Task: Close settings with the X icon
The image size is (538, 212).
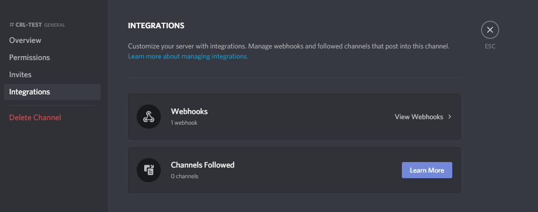Action: (x=490, y=30)
